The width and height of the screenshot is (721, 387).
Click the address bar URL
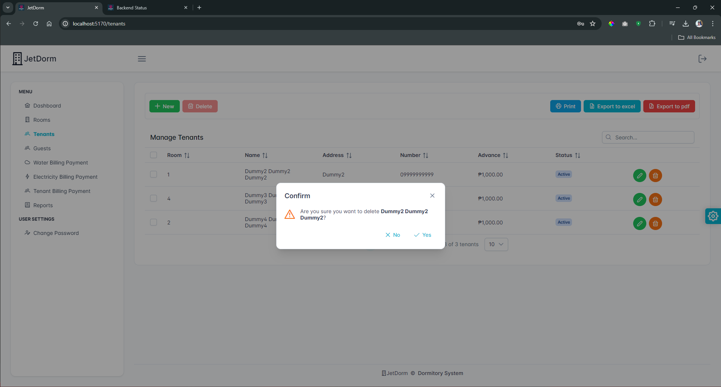pyautogui.click(x=99, y=24)
